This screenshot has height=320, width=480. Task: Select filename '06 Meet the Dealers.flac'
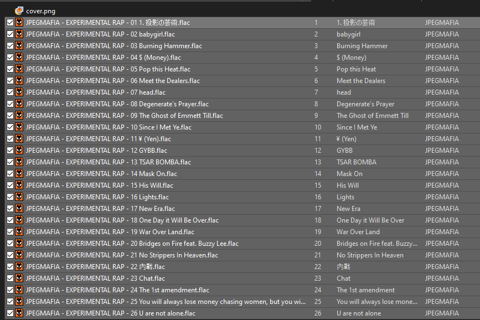[x=112, y=81]
